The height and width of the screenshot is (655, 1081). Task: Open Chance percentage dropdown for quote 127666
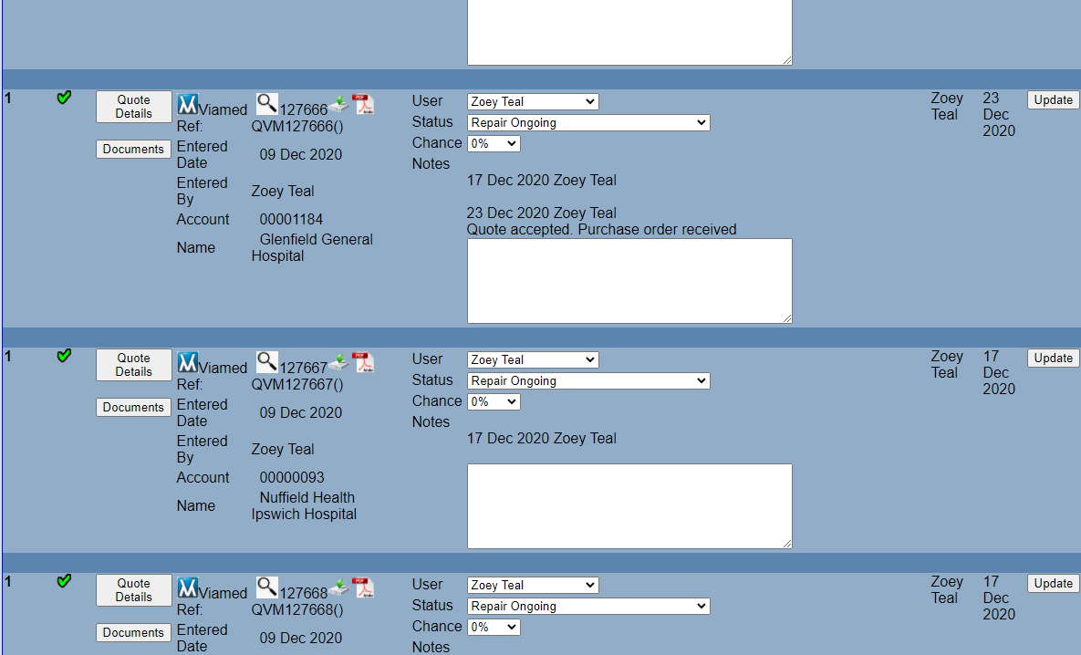[494, 144]
